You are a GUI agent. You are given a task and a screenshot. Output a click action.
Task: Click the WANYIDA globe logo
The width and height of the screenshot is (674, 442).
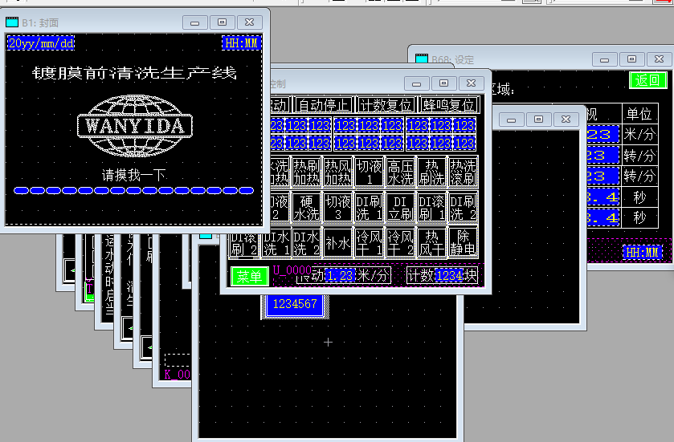click(135, 124)
